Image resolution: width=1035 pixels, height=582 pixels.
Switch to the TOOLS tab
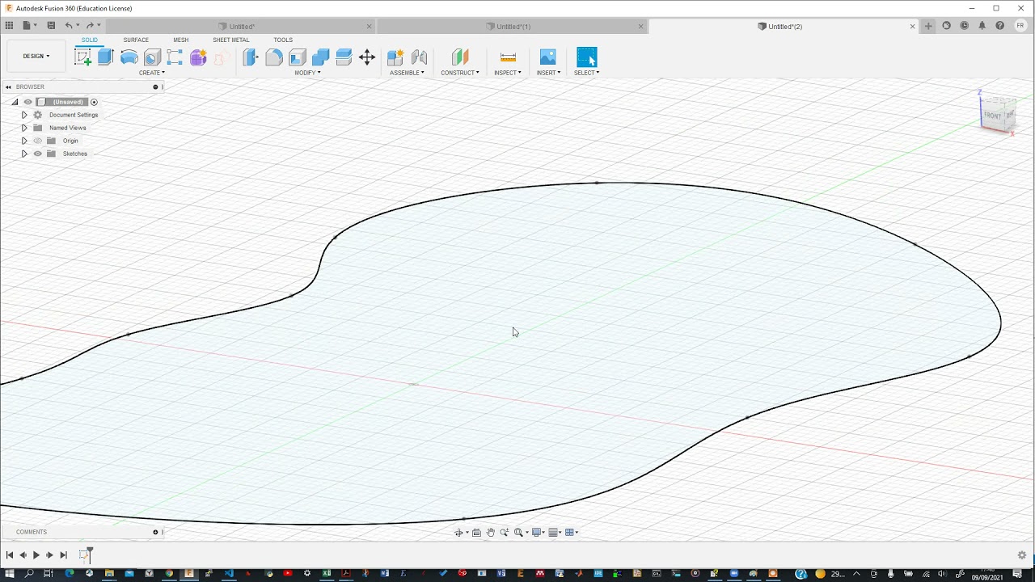coord(283,40)
